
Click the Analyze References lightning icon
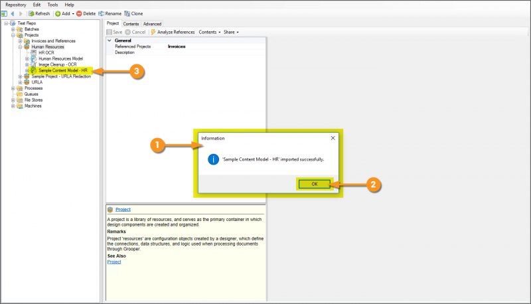coord(153,32)
